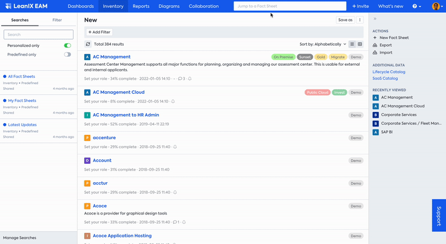Viewport: 446px width, 244px height.
Task: Open What's new
Action: [x=391, y=6]
